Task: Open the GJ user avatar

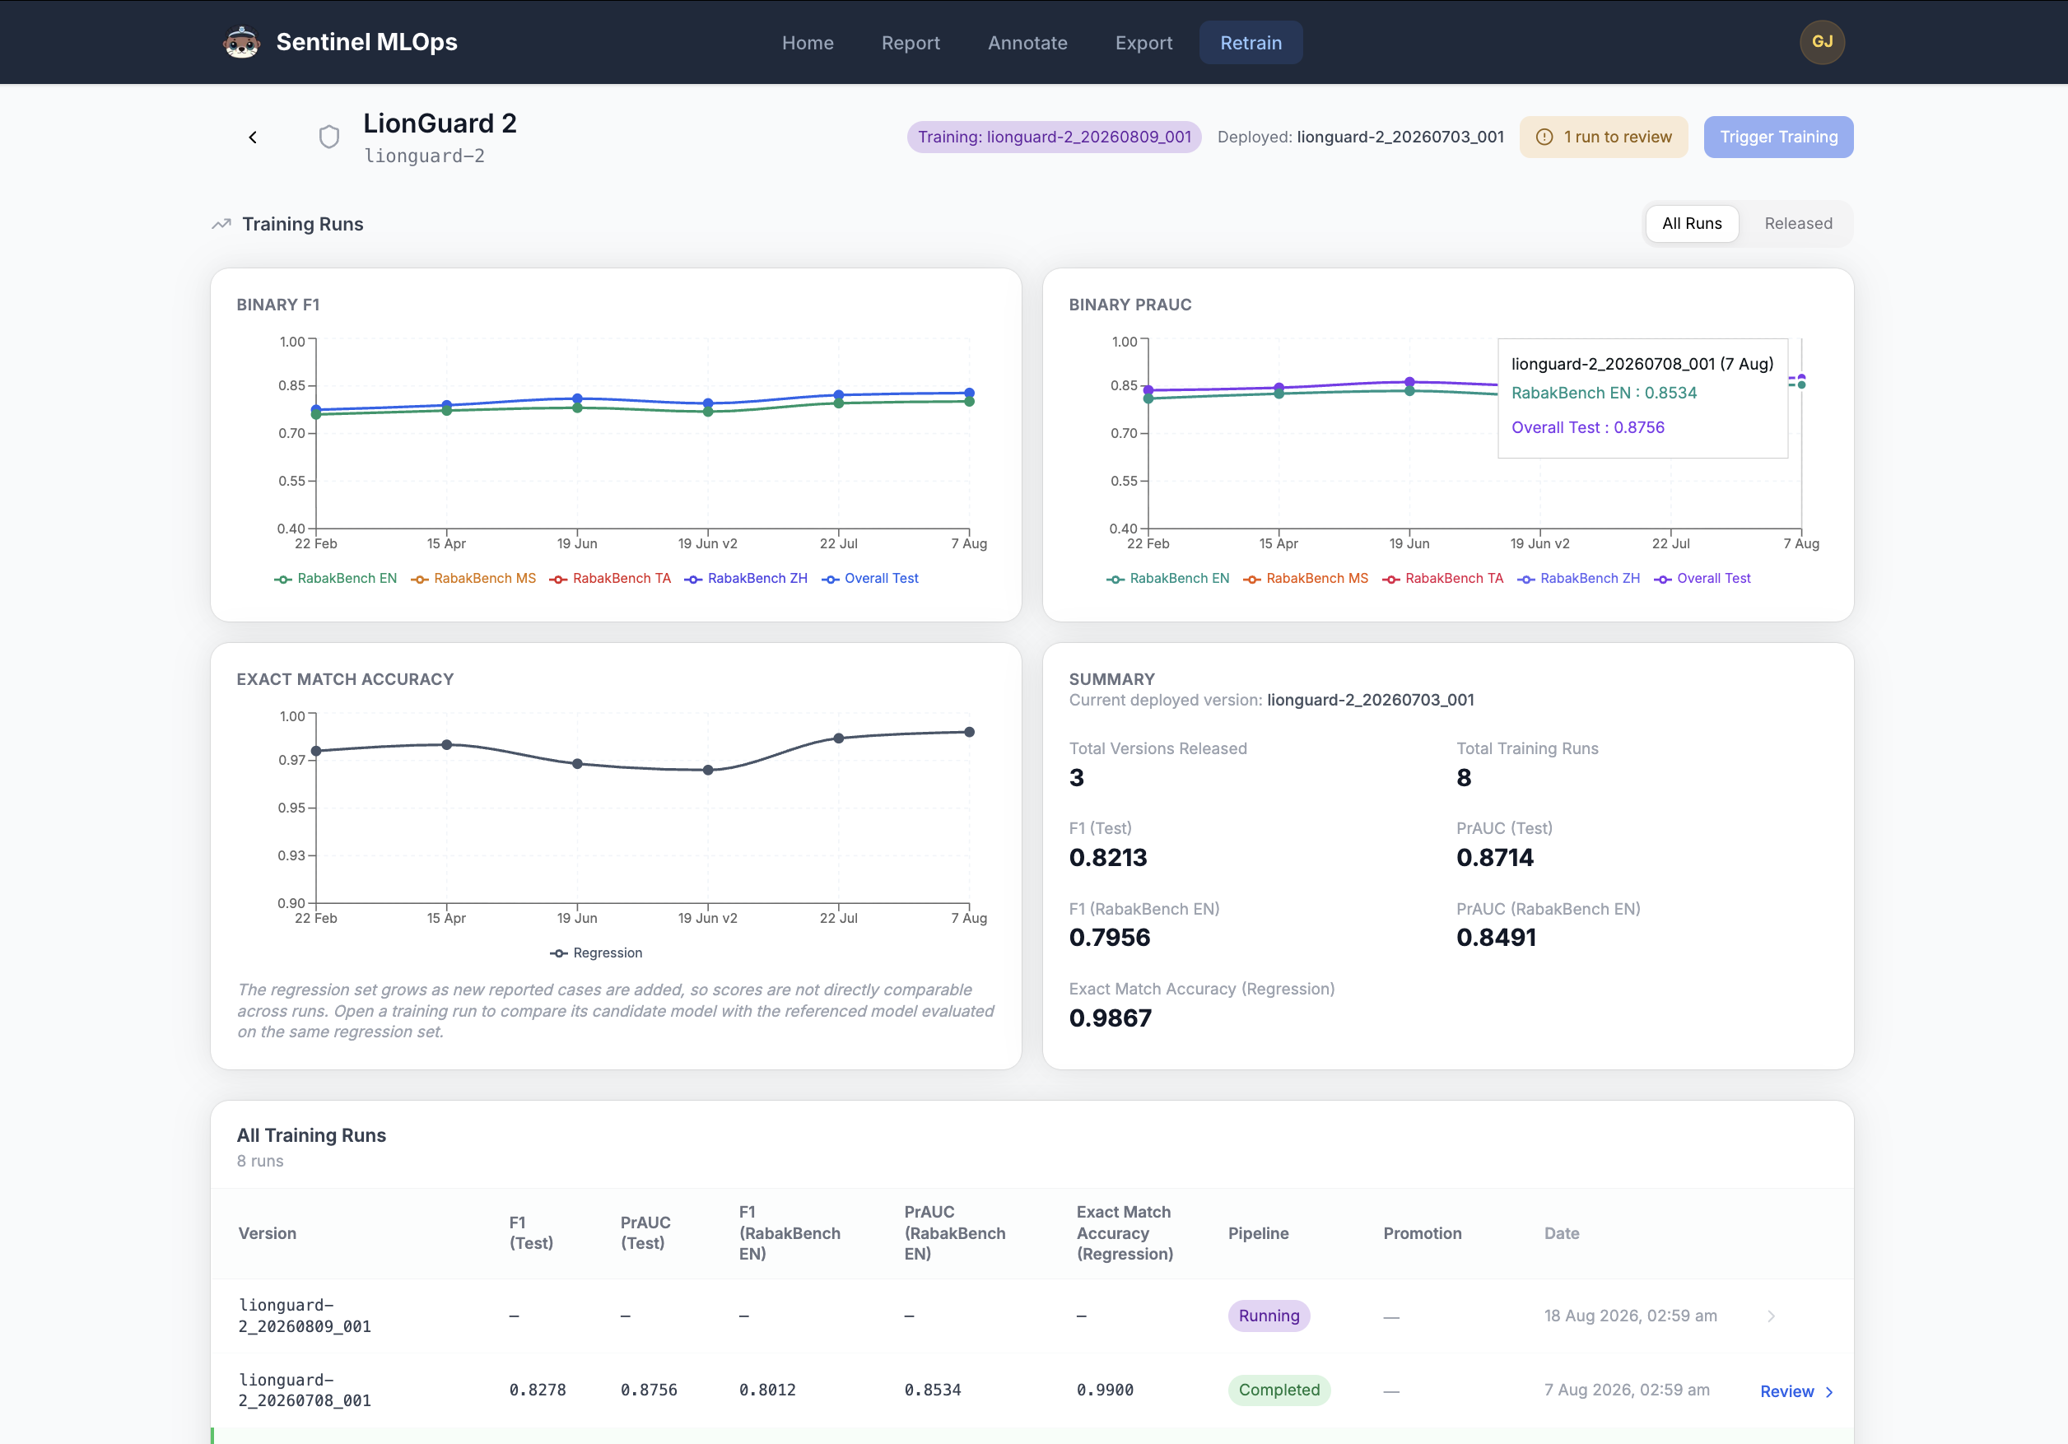Action: tap(1821, 42)
